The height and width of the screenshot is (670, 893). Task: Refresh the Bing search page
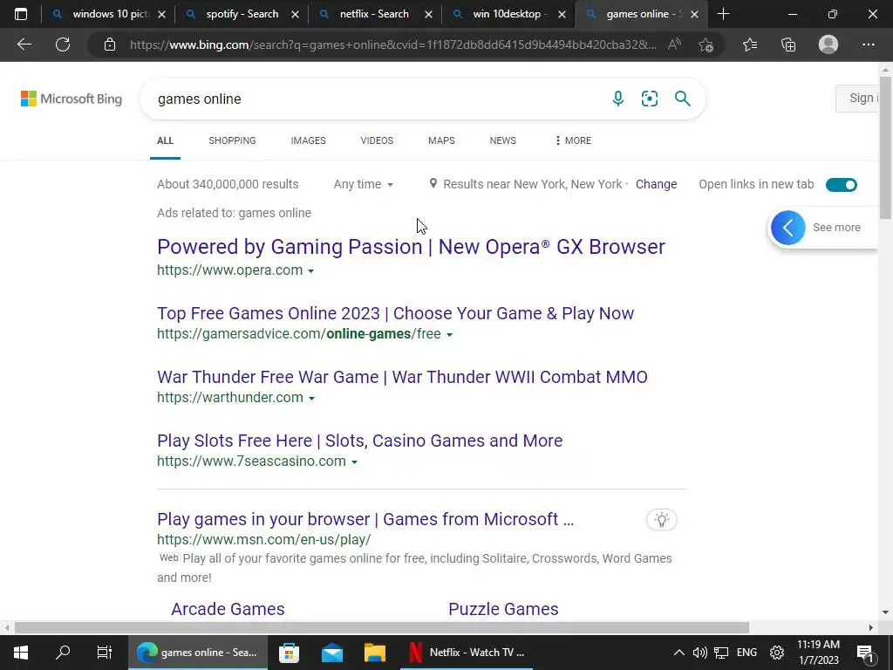(63, 44)
